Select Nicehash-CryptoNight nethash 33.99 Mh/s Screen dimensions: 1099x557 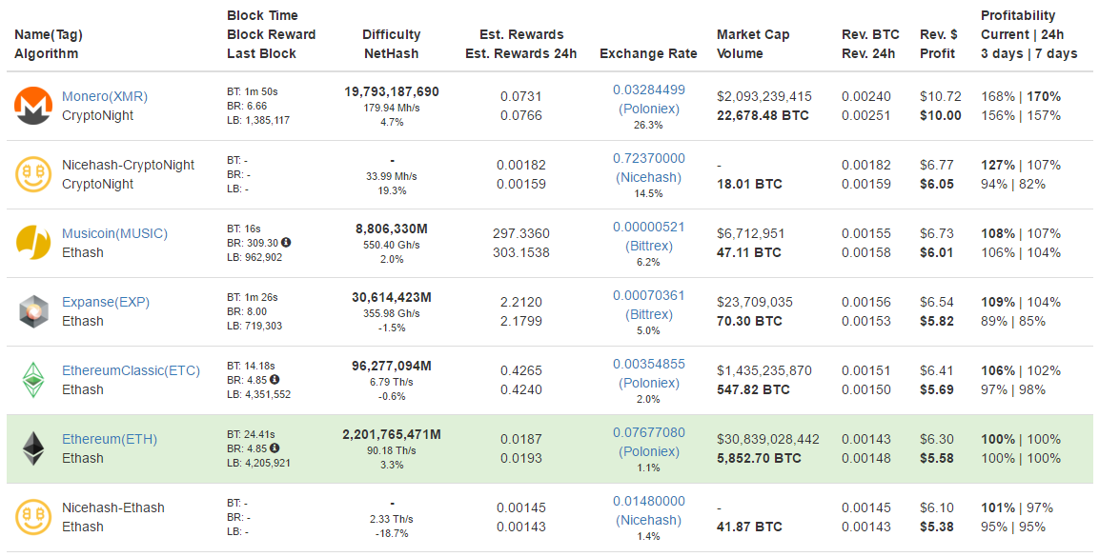point(392,176)
